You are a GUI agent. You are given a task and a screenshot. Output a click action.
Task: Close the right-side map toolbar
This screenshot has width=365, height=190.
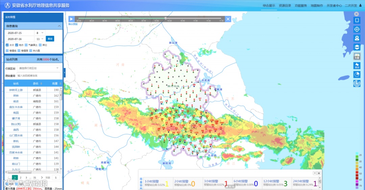point(357,14)
